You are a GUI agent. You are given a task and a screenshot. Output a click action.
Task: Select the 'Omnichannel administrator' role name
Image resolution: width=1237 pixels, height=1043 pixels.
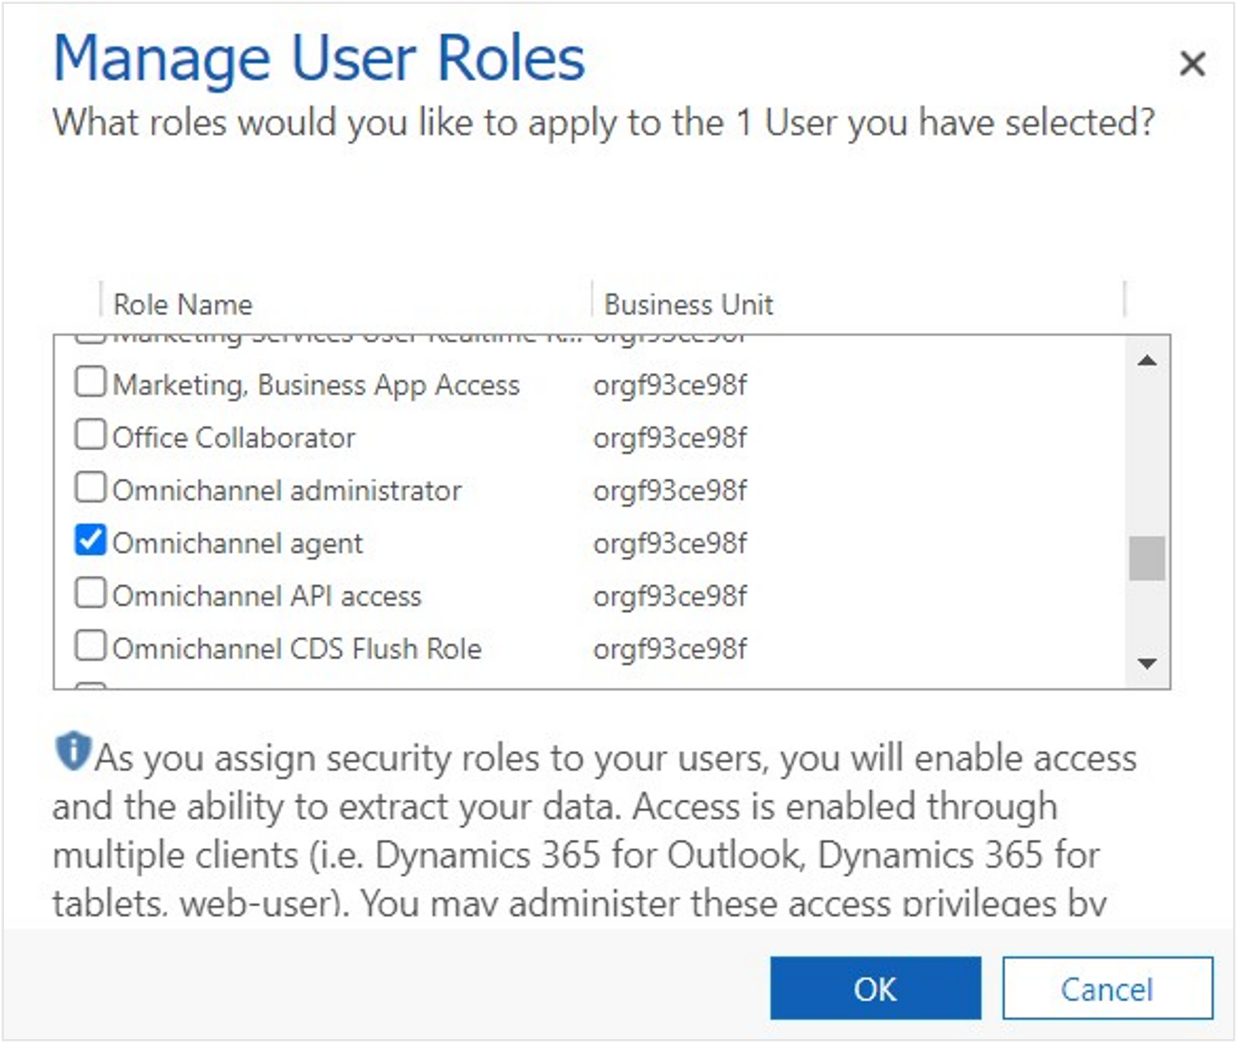coord(287,491)
